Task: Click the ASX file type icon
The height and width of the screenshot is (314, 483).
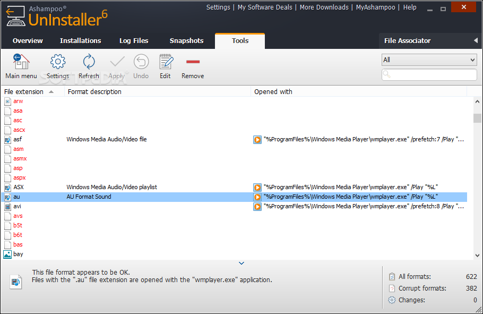Action: [x=8, y=188]
